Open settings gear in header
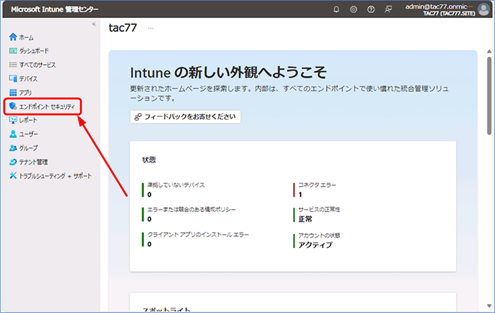 [x=353, y=10]
